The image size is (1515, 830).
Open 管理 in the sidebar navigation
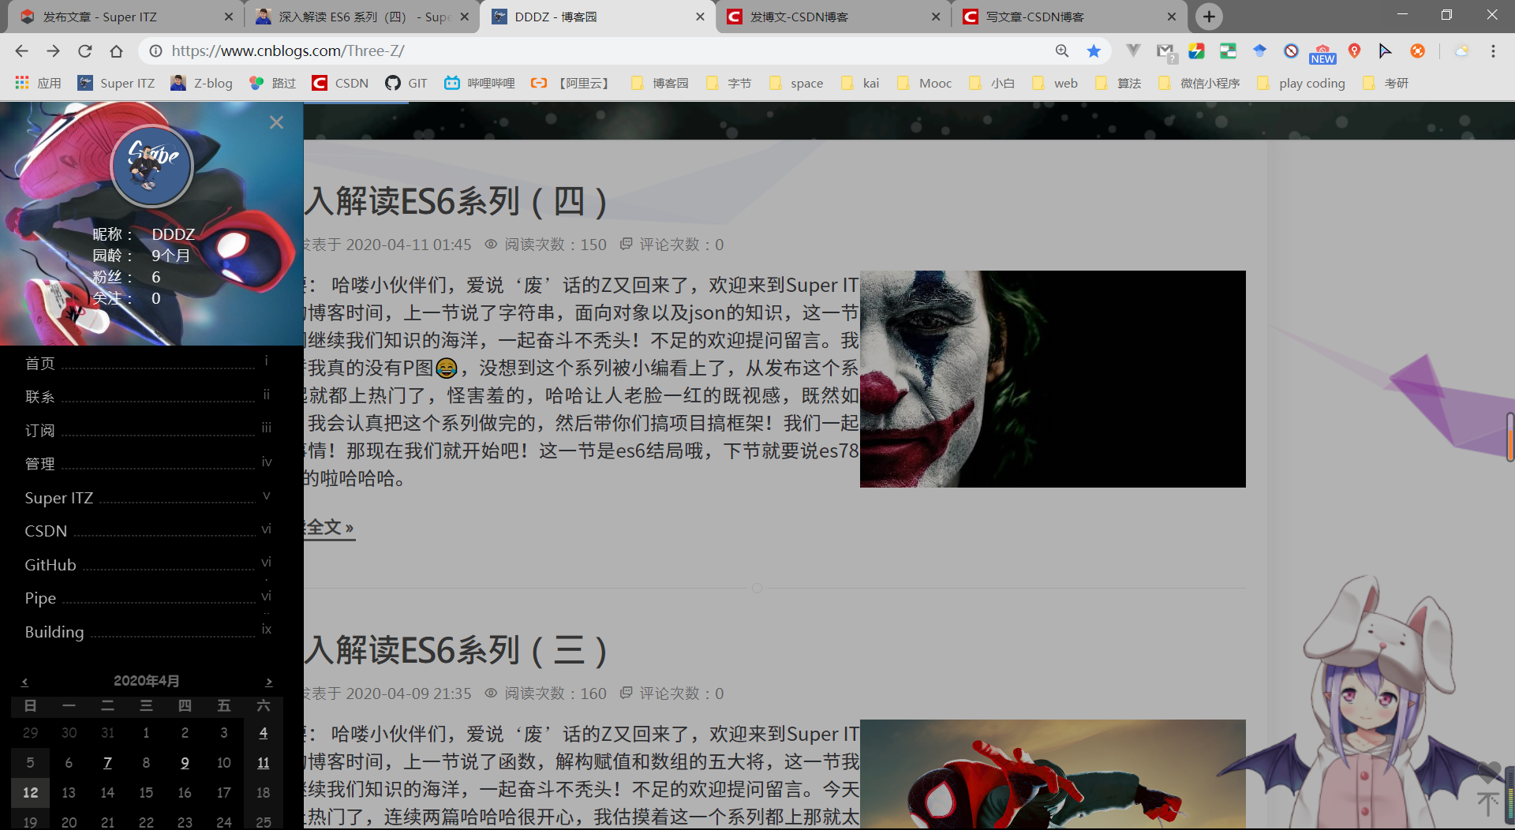point(39,464)
